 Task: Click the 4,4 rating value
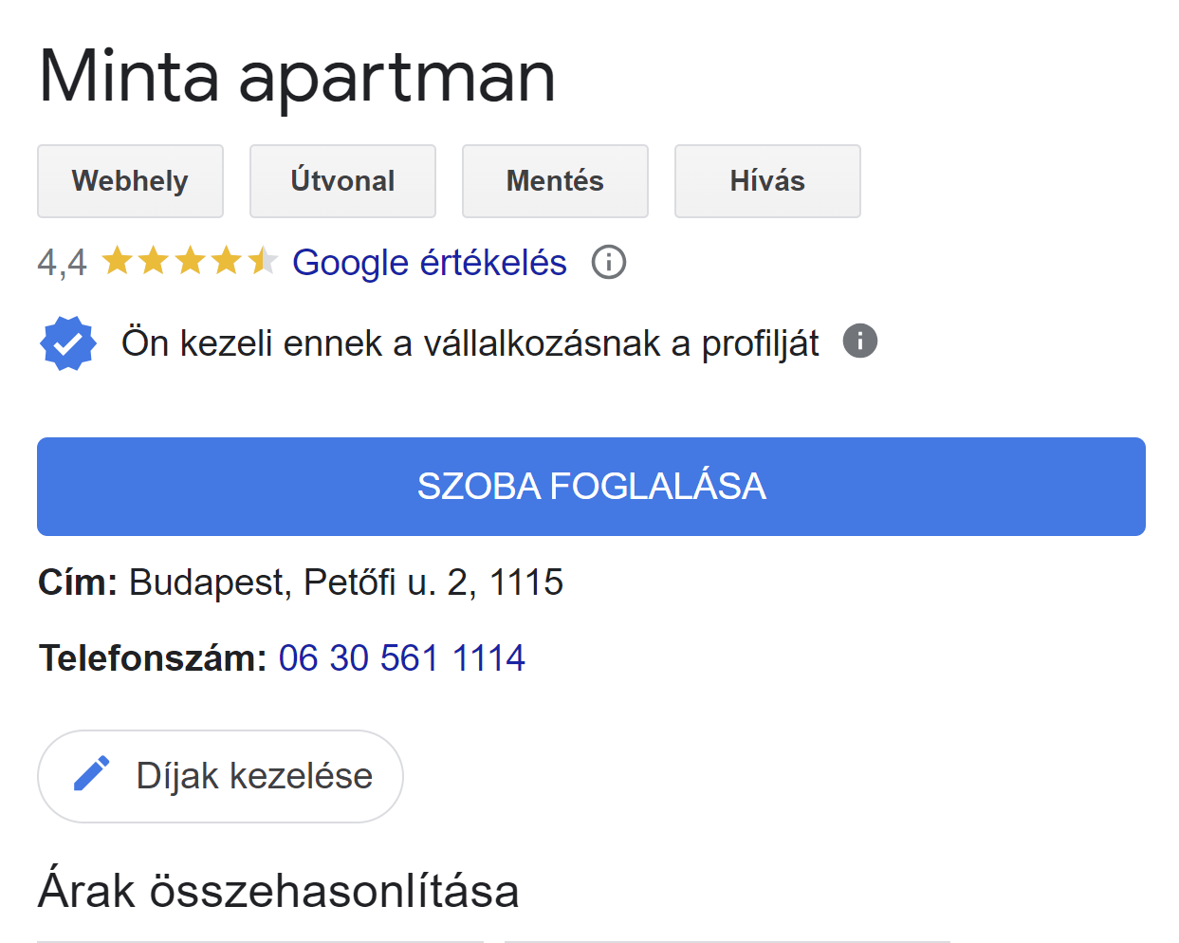pyautogui.click(x=62, y=263)
